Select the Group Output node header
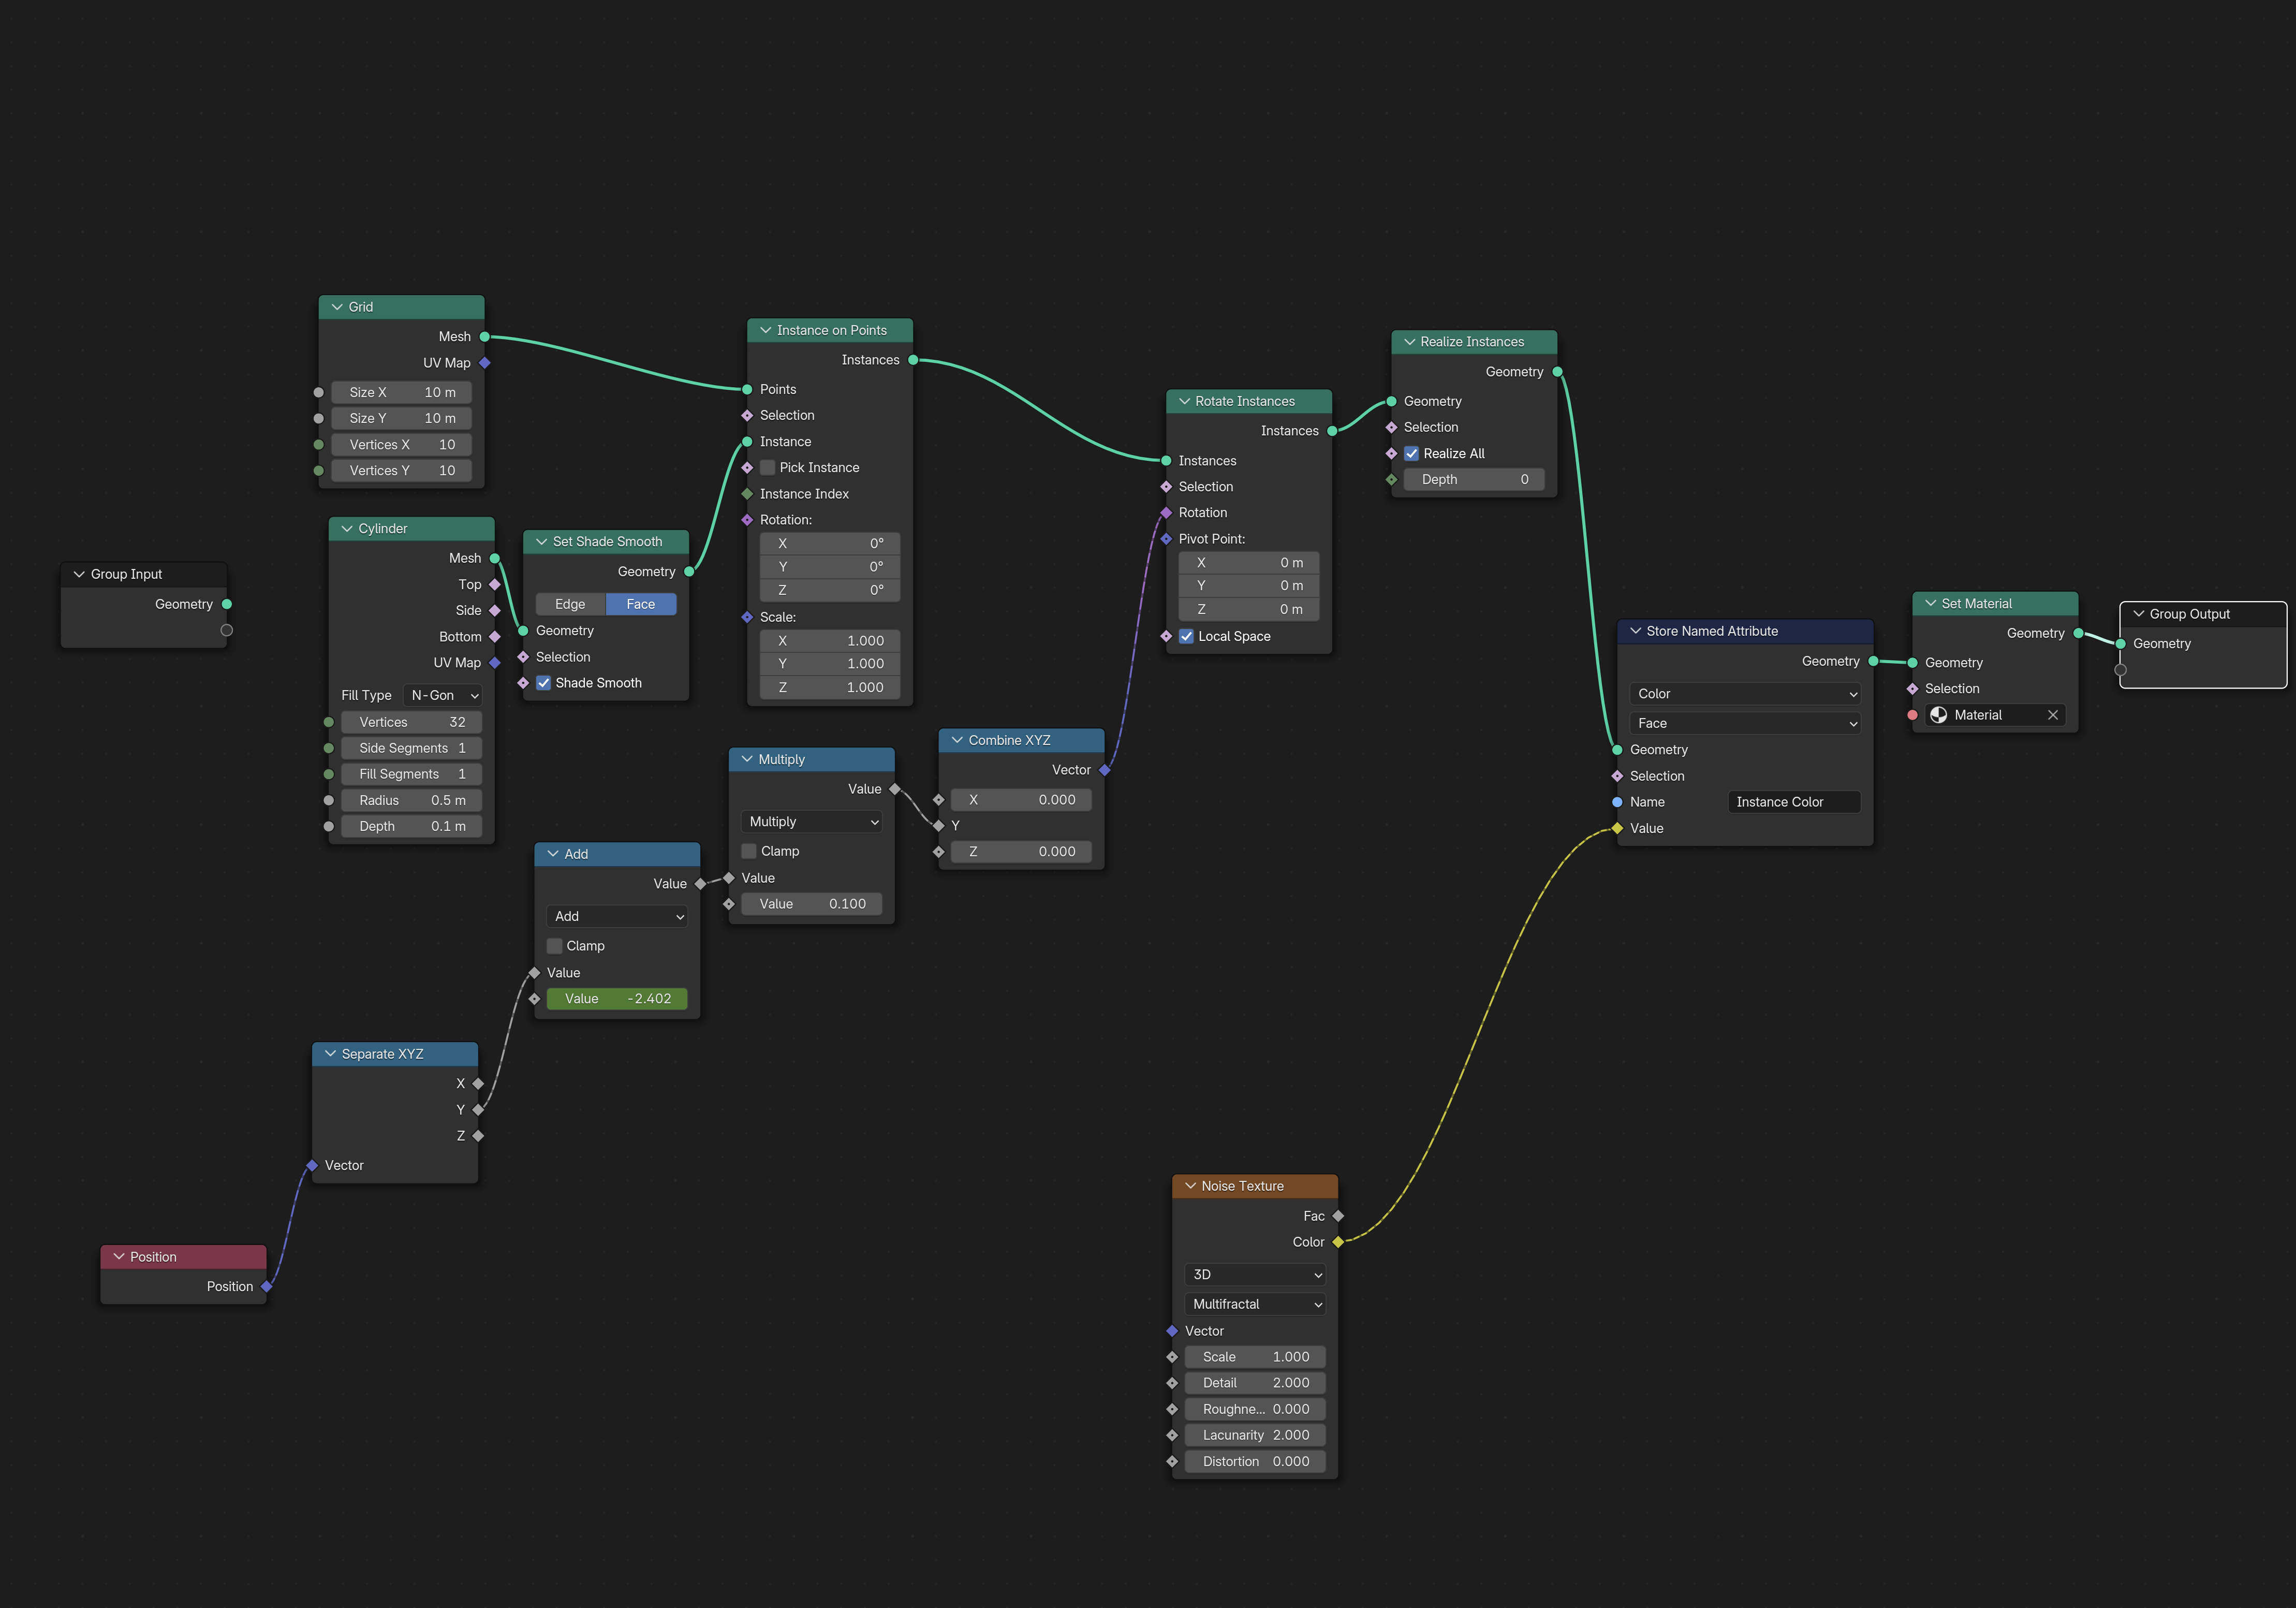 (x=2203, y=614)
